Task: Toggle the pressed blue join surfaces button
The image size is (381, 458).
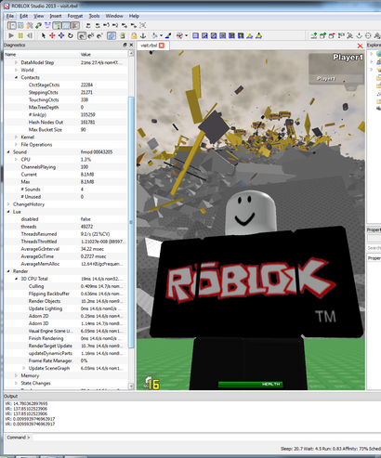Action: (x=112, y=36)
